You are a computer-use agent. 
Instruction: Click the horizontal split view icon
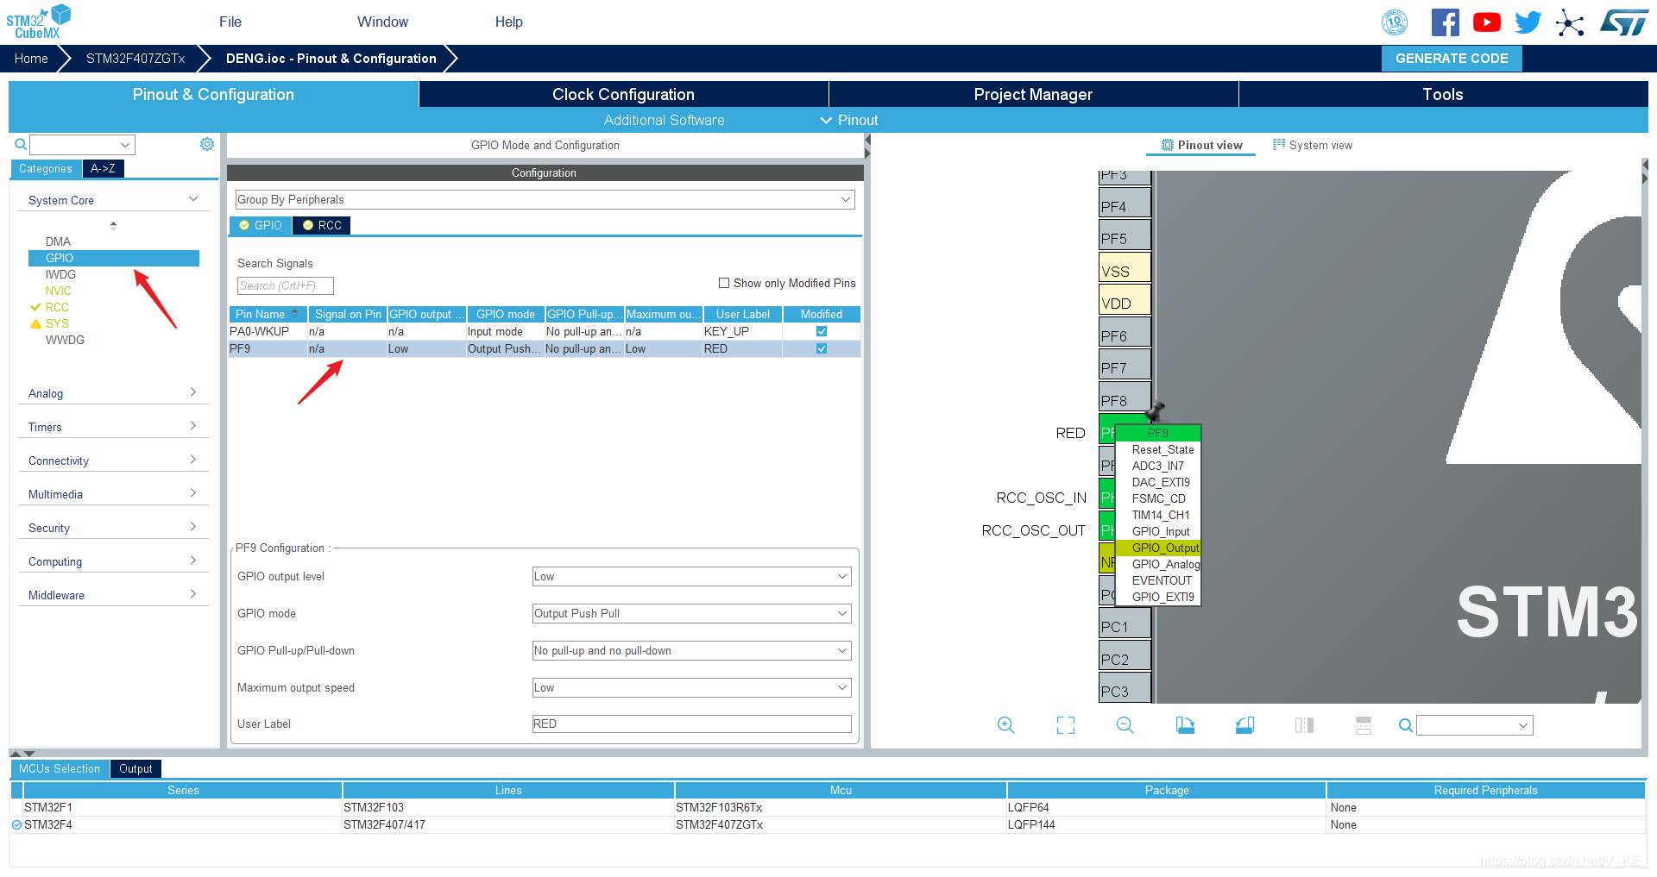1364,725
